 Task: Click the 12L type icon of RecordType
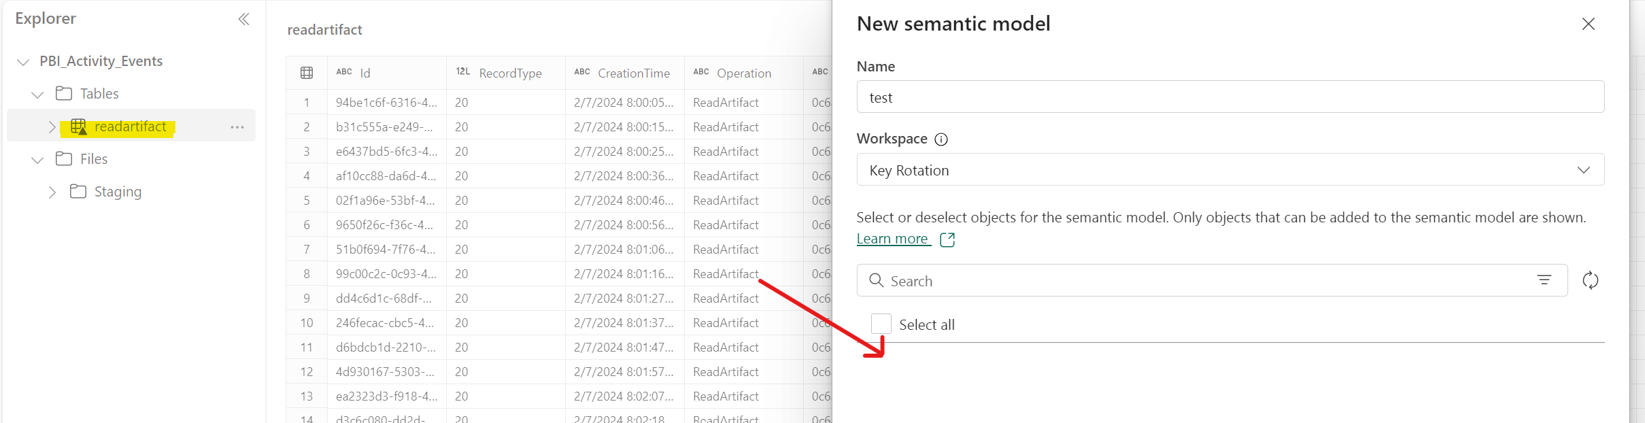click(463, 71)
